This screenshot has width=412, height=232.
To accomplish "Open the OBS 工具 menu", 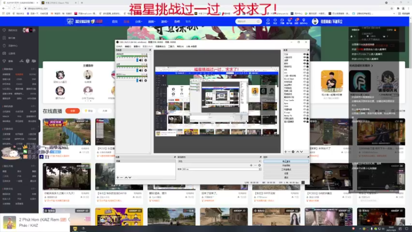I will coord(171,46).
